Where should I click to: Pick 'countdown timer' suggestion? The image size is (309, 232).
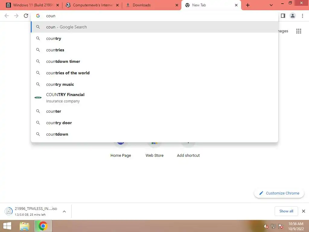pyautogui.click(x=154, y=61)
